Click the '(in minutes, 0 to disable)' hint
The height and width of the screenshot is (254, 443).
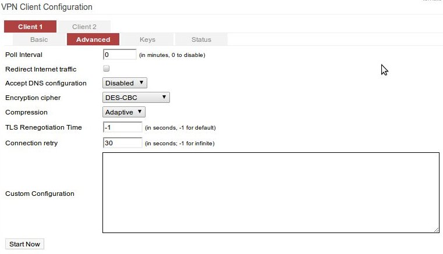pos(172,55)
